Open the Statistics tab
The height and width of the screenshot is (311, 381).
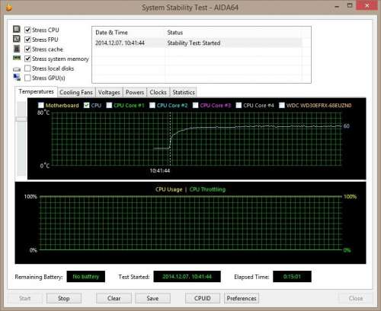point(184,92)
